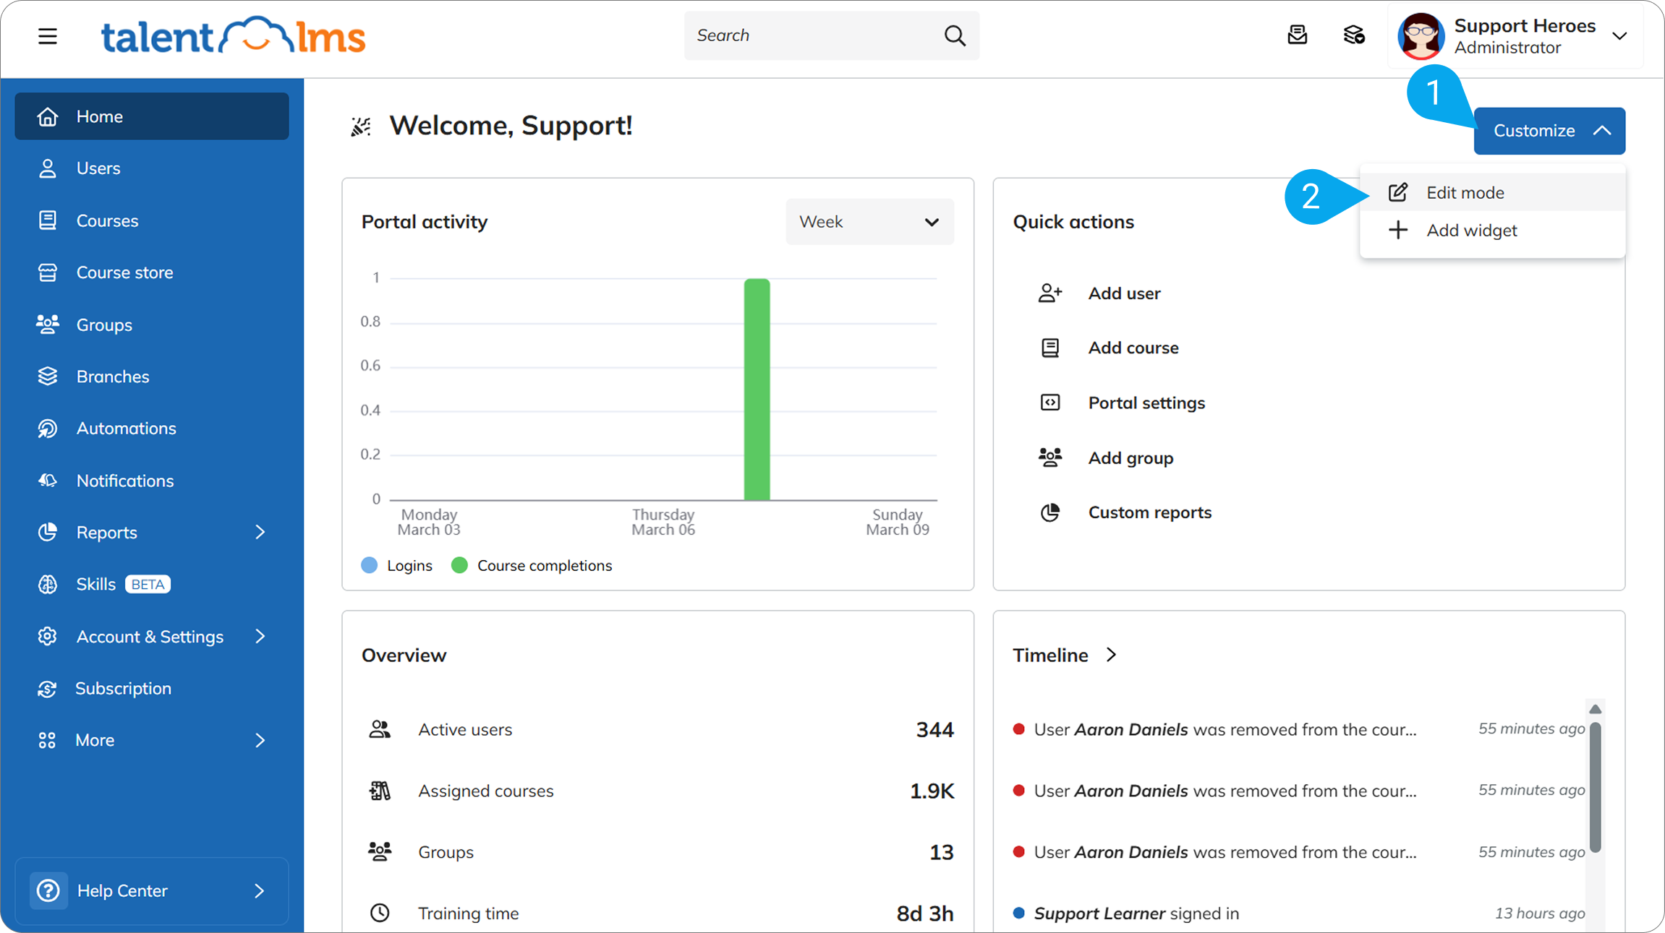The height and width of the screenshot is (933, 1665).
Task: Open the Support Heroes profile dropdown
Action: pos(1619,36)
